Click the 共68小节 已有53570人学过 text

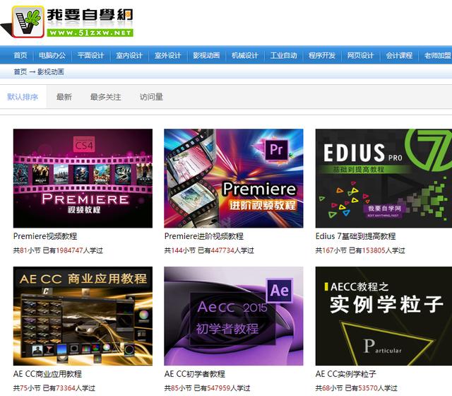(356, 388)
